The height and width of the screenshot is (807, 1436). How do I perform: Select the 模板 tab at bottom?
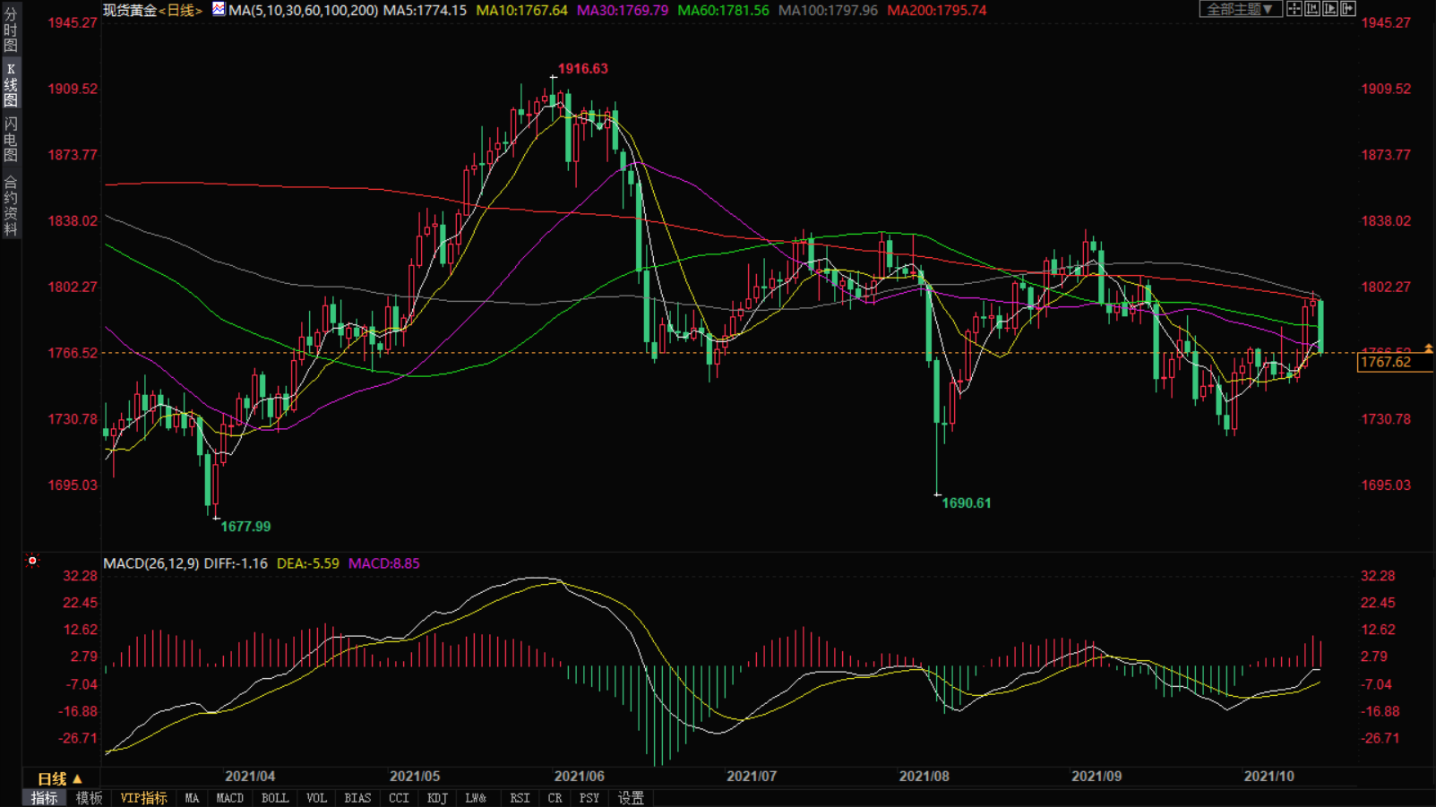pyautogui.click(x=89, y=798)
